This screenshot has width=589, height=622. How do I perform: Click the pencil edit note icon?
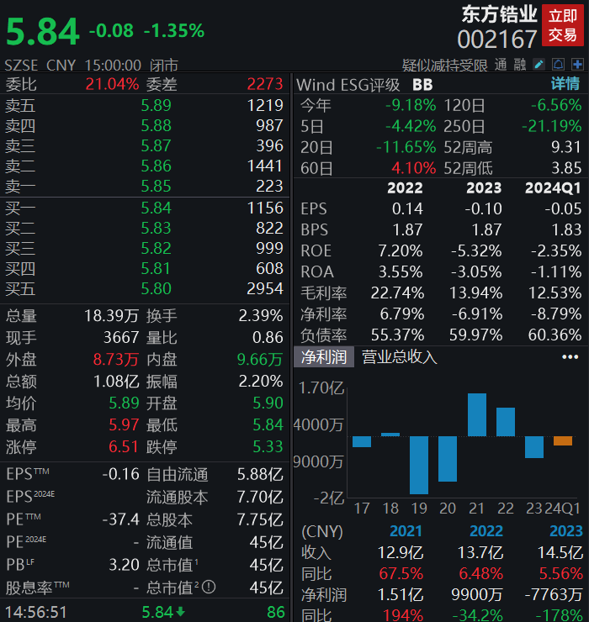click(539, 64)
